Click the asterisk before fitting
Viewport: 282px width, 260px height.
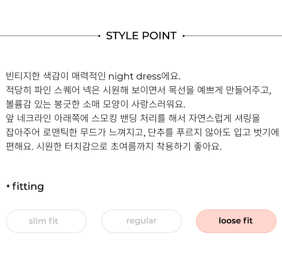pos(8,186)
